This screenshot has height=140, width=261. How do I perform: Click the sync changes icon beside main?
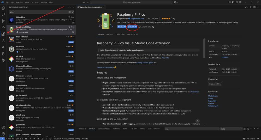coord(13,139)
